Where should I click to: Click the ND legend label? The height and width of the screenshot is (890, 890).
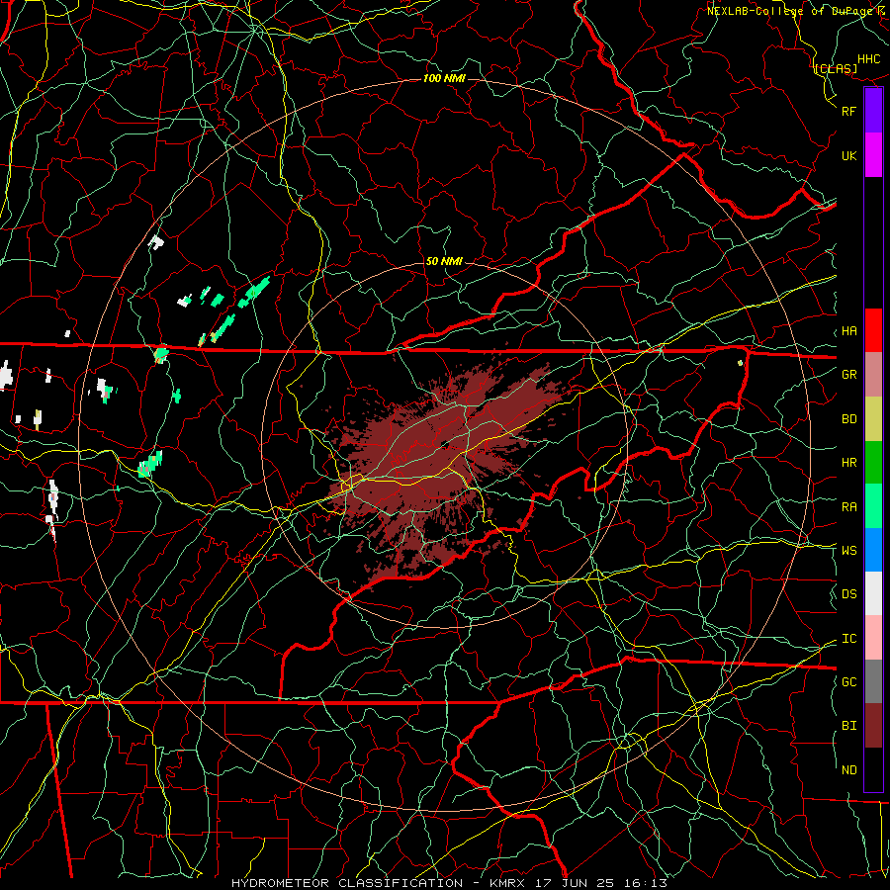(x=849, y=769)
